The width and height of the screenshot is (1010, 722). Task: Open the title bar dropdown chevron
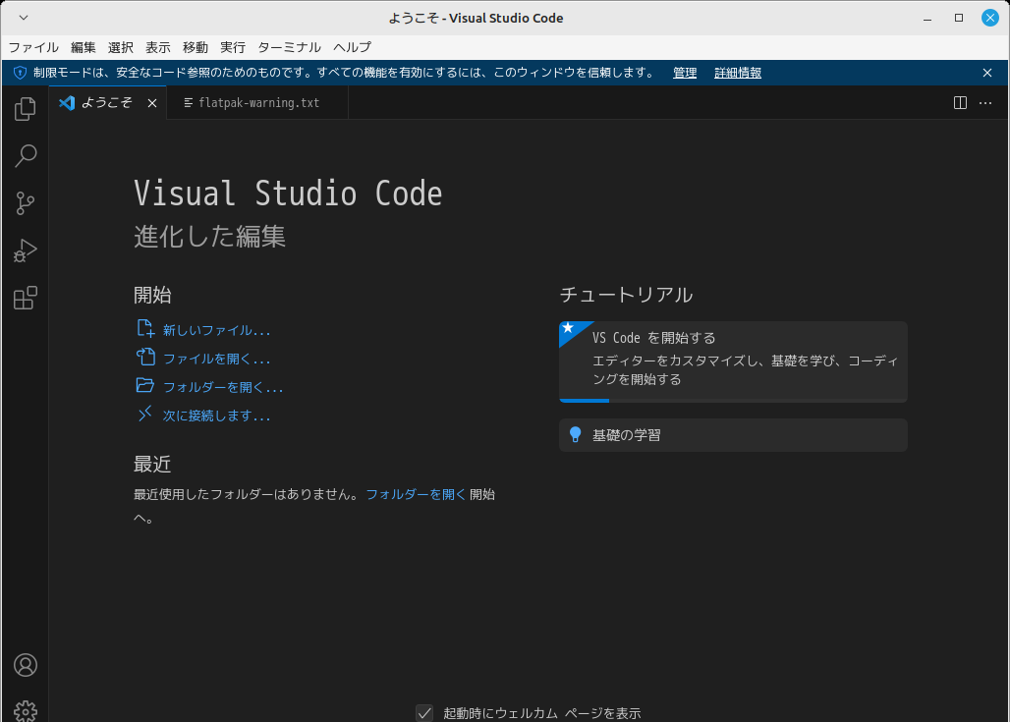tap(24, 18)
